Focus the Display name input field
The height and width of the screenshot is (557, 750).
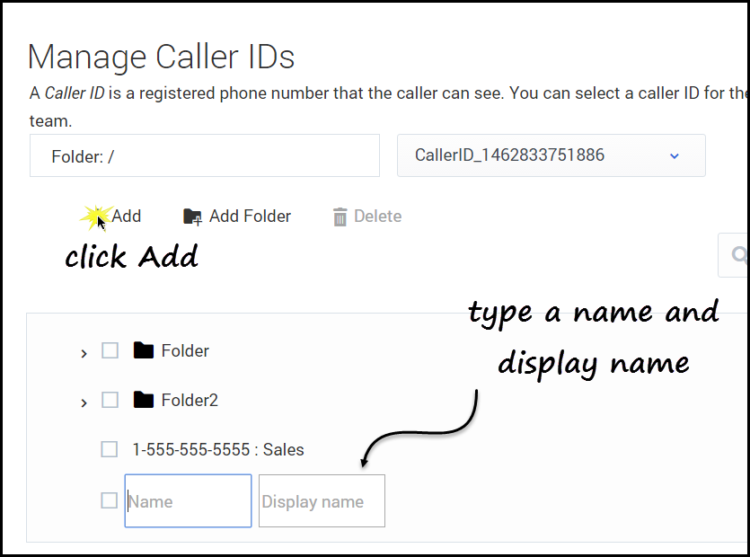pos(322,501)
